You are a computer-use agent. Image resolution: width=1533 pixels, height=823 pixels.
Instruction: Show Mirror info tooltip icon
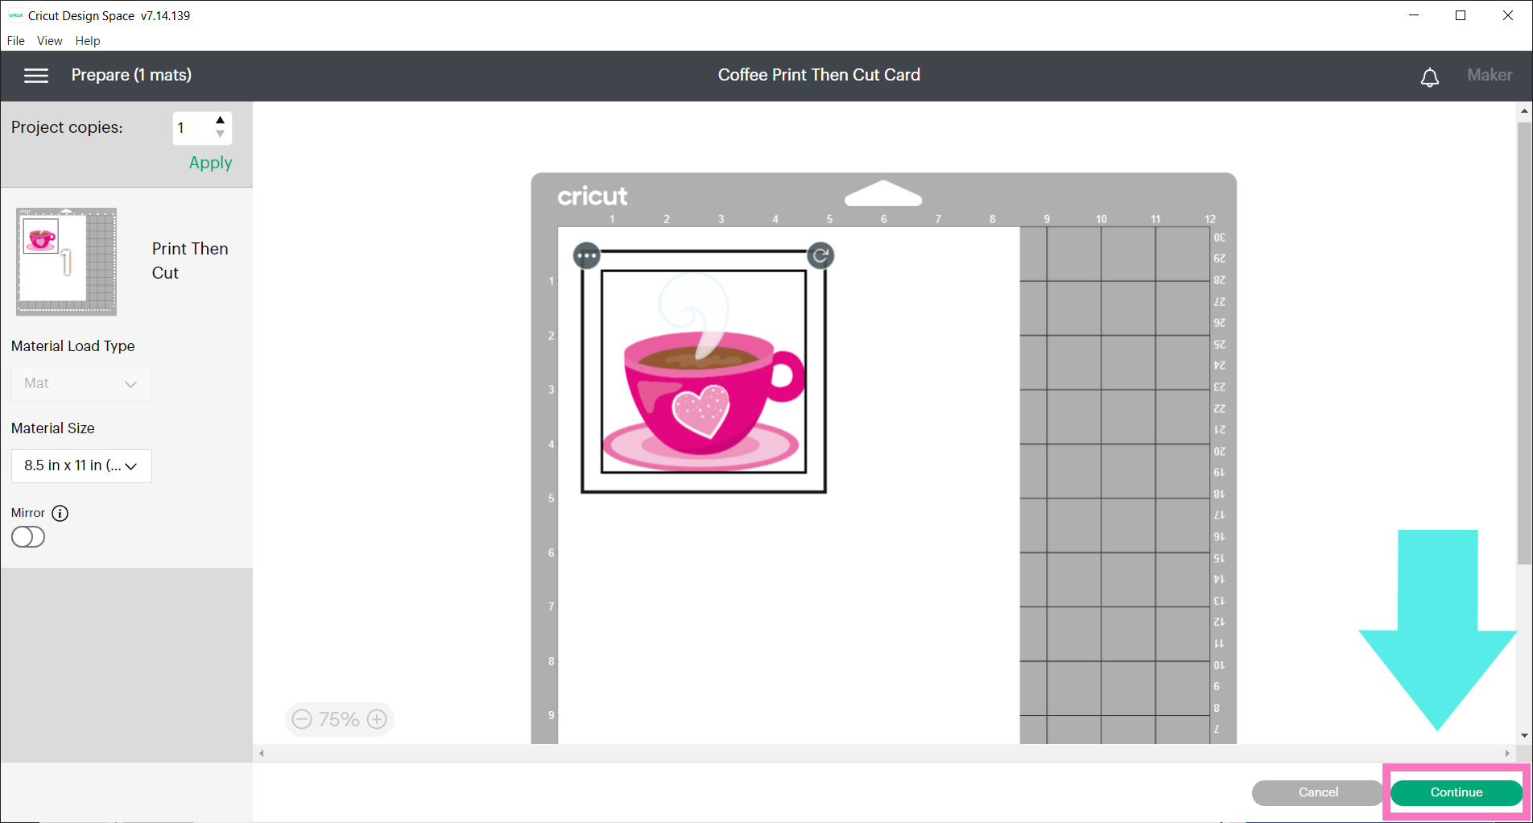pyautogui.click(x=60, y=513)
